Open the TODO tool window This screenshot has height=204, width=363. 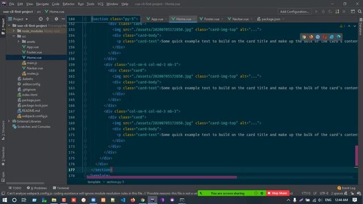(15, 188)
